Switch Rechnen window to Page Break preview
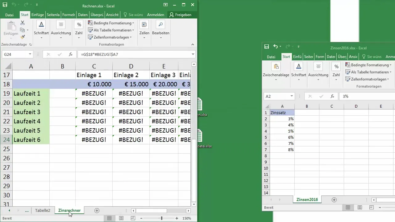 [133, 218]
